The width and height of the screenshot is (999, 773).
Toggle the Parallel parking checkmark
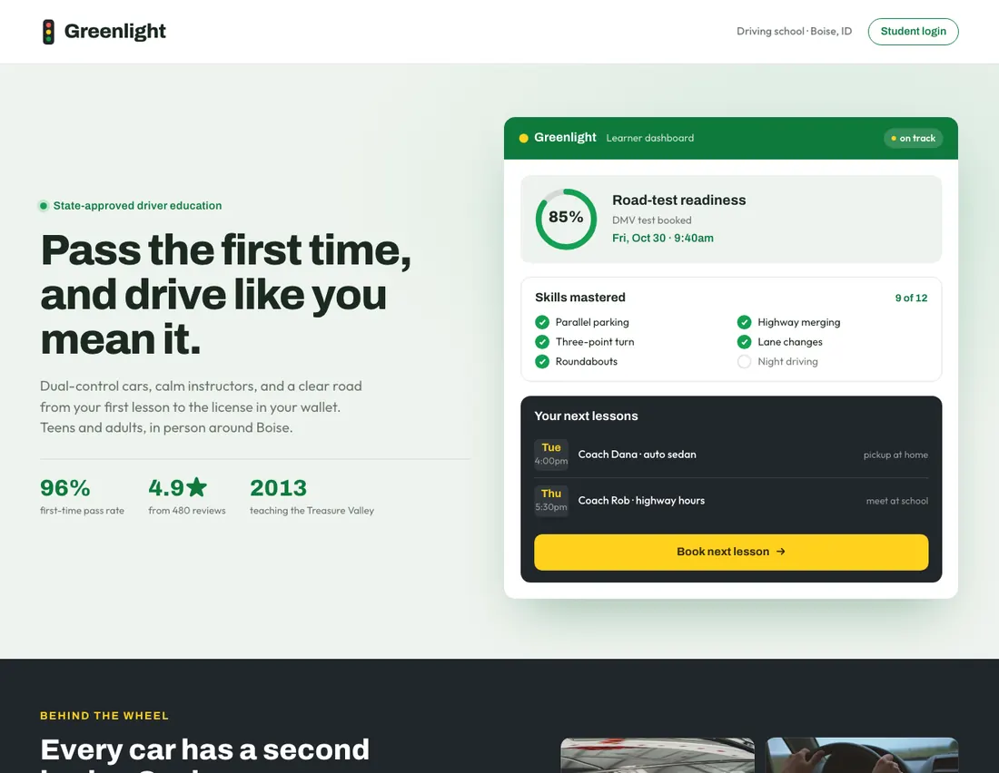pyautogui.click(x=542, y=322)
